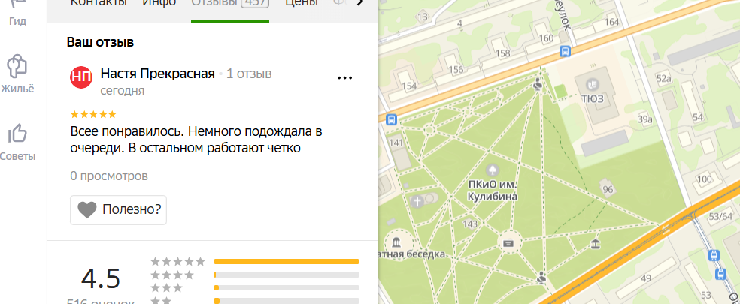Click the НП user avatar
Viewport: 740px width, 304px height.
[x=81, y=77]
